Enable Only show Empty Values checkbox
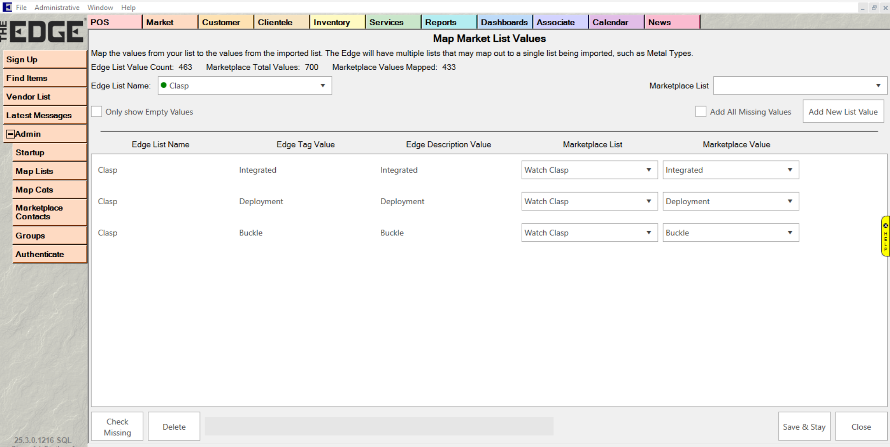This screenshot has height=447, width=890. coord(97,112)
